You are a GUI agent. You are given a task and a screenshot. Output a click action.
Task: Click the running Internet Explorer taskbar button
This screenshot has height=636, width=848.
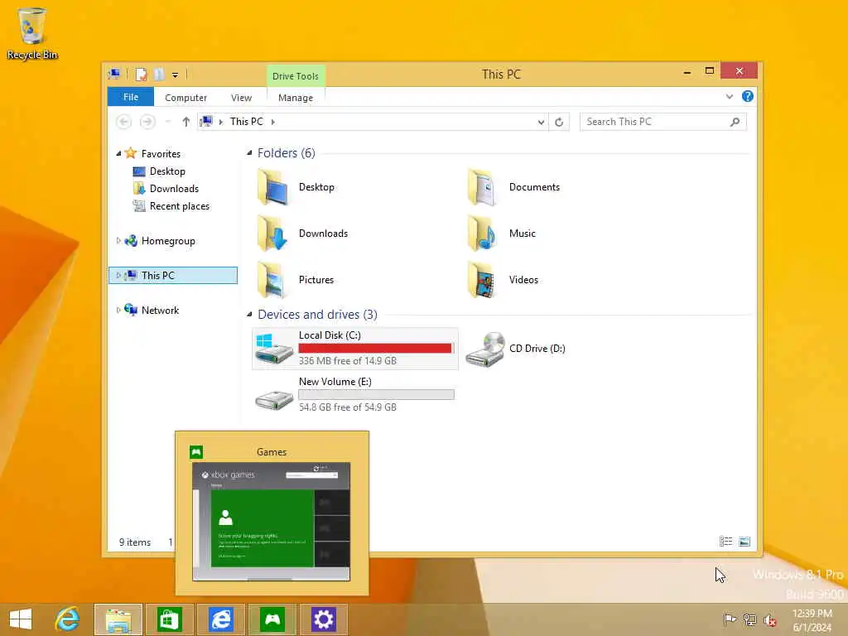coord(220,619)
